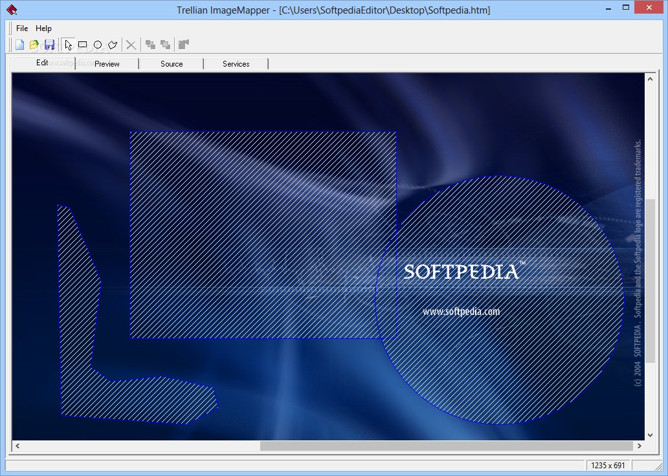Screen dimensions: 668x476
Task: Click the first overlapping squares icon
Action: (150, 45)
